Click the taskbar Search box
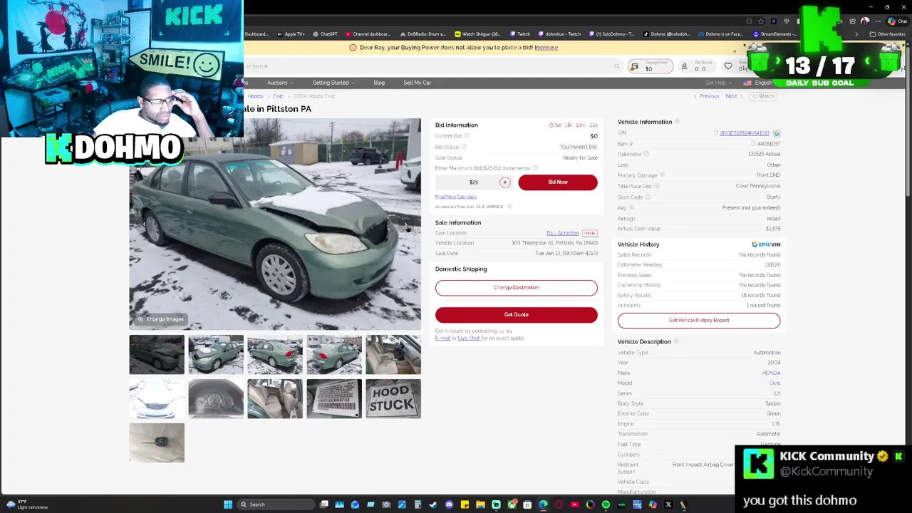The width and height of the screenshot is (912, 513). [x=276, y=504]
